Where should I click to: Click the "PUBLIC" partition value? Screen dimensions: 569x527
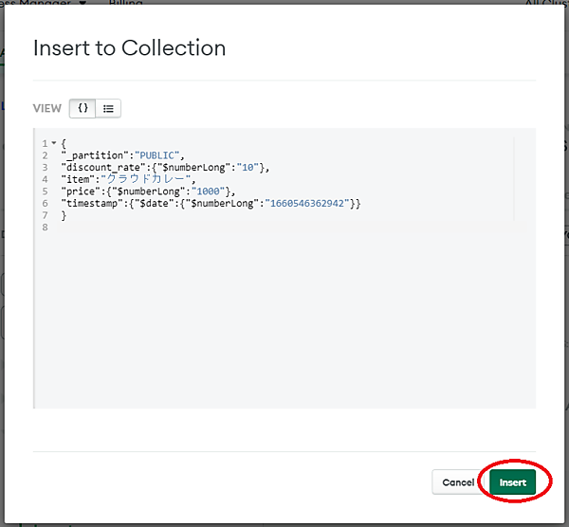tap(159, 155)
